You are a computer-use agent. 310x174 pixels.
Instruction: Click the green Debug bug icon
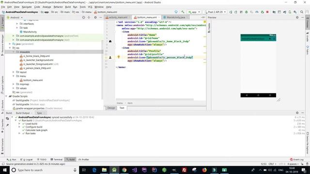[x=247, y=12]
